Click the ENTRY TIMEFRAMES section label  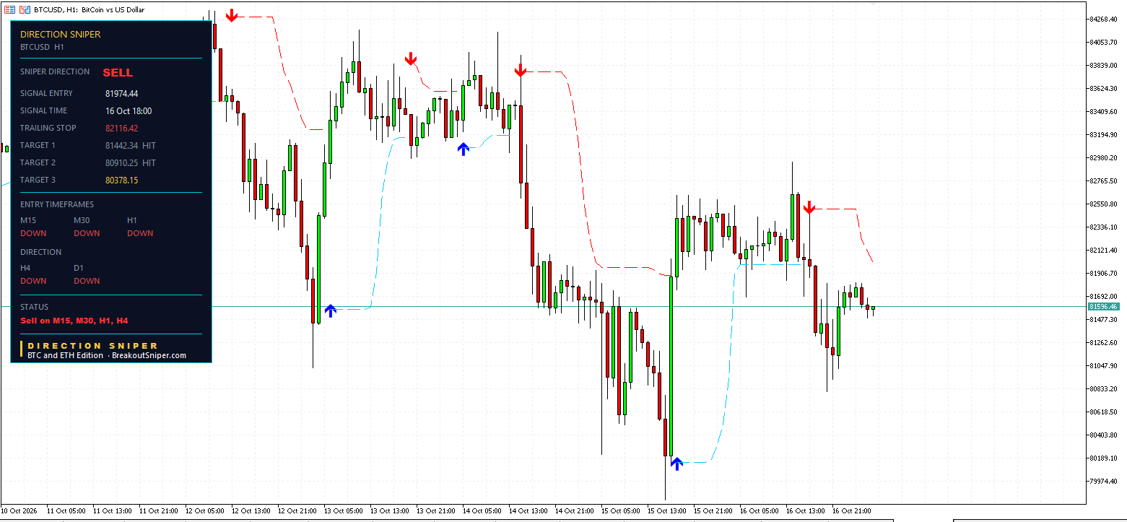click(x=57, y=204)
